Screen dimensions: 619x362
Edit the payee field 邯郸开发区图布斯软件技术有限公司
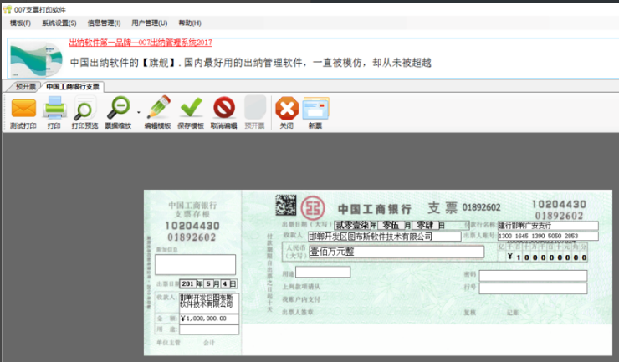384,237
